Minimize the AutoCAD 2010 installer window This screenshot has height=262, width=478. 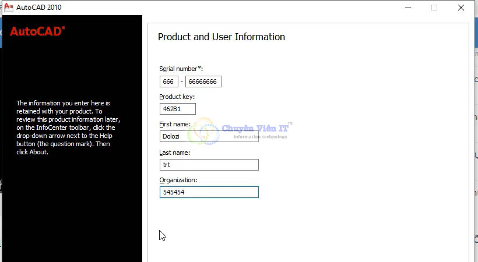coord(406,8)
